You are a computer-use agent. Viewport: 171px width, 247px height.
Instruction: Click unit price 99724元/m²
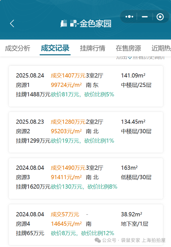(66, 85)
